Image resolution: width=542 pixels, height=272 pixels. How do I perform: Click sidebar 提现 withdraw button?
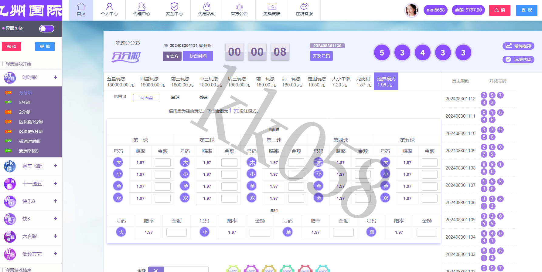pyautogui.click(x=45, y=46)
